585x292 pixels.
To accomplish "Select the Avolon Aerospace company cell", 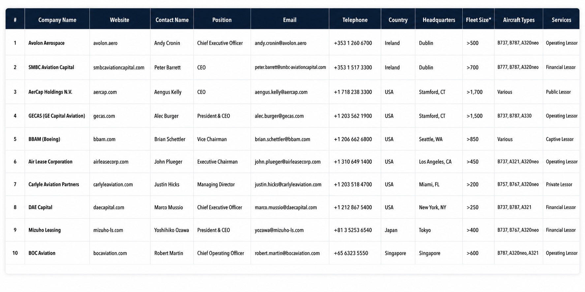I will pyautogui.click(x=46, y=43).
